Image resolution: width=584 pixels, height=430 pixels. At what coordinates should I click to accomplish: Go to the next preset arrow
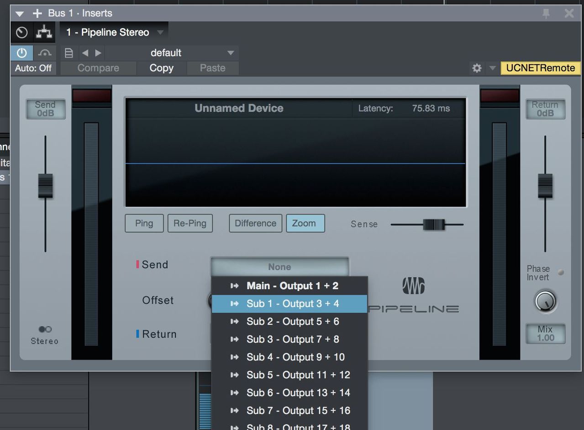click(98, 53)
